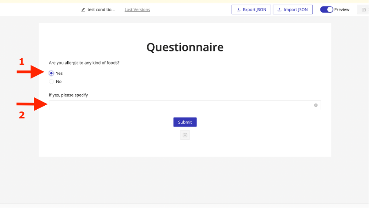This screenshot has height=208, width=369.
Task: Click the pencil edit icon beside test conditio...
Action: click(x=83, y=10)
